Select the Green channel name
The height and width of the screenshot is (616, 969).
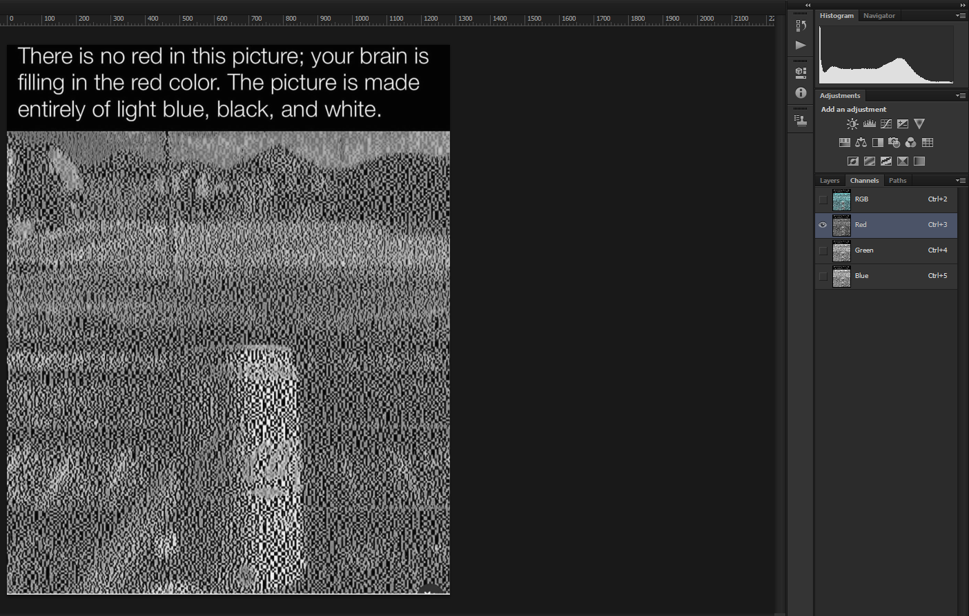864,250
